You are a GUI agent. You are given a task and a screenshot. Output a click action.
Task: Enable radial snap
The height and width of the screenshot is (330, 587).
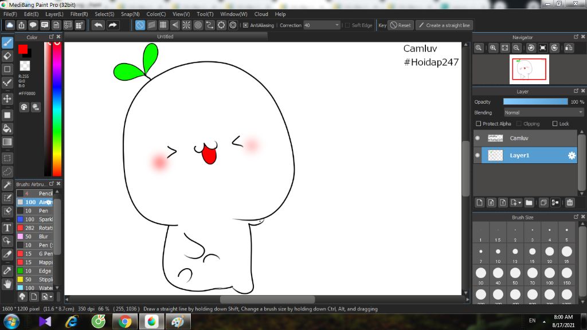pyautogui.click(x=186, y=25)
